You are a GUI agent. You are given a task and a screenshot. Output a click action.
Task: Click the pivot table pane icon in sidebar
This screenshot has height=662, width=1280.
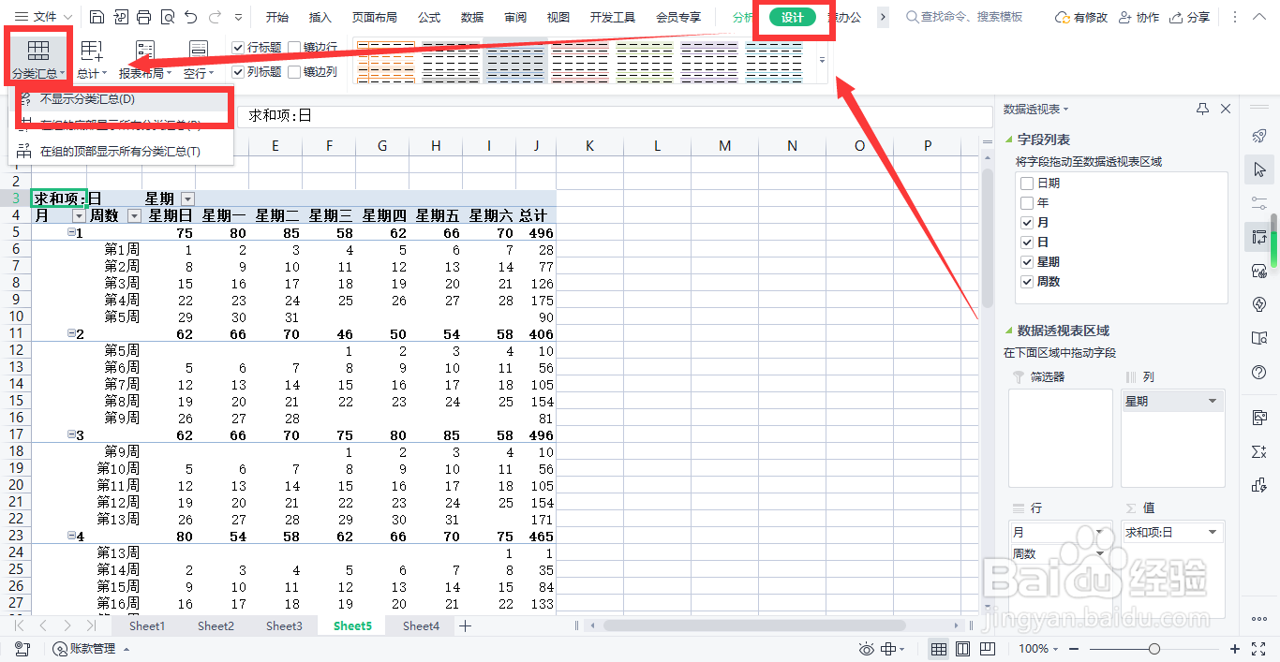[x=1259, y=237]
